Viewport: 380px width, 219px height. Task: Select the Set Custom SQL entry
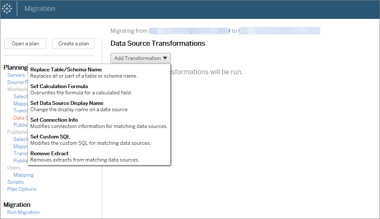pos(50,137)
